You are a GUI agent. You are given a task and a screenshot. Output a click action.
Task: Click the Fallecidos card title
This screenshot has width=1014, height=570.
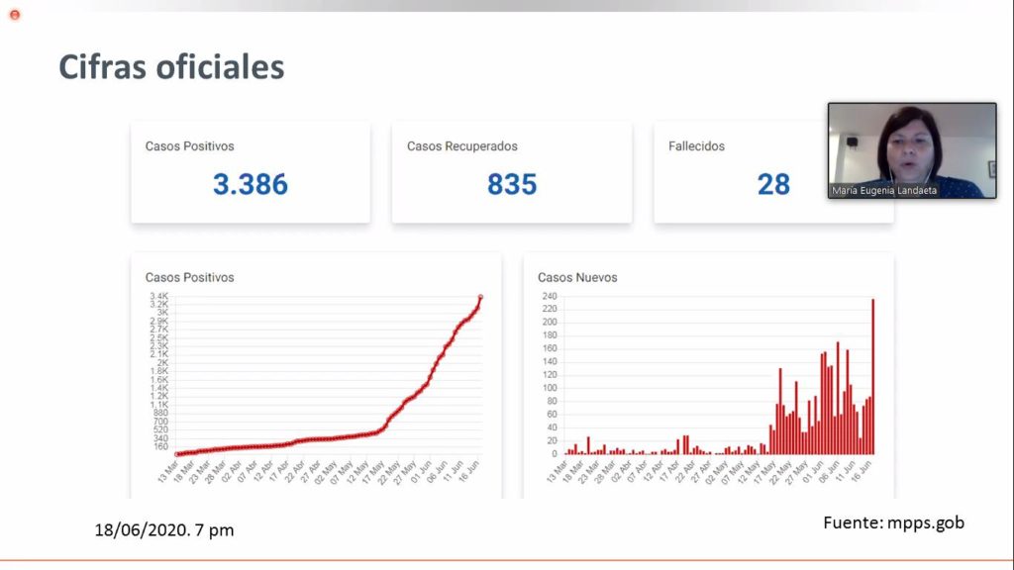pos(696,146)
